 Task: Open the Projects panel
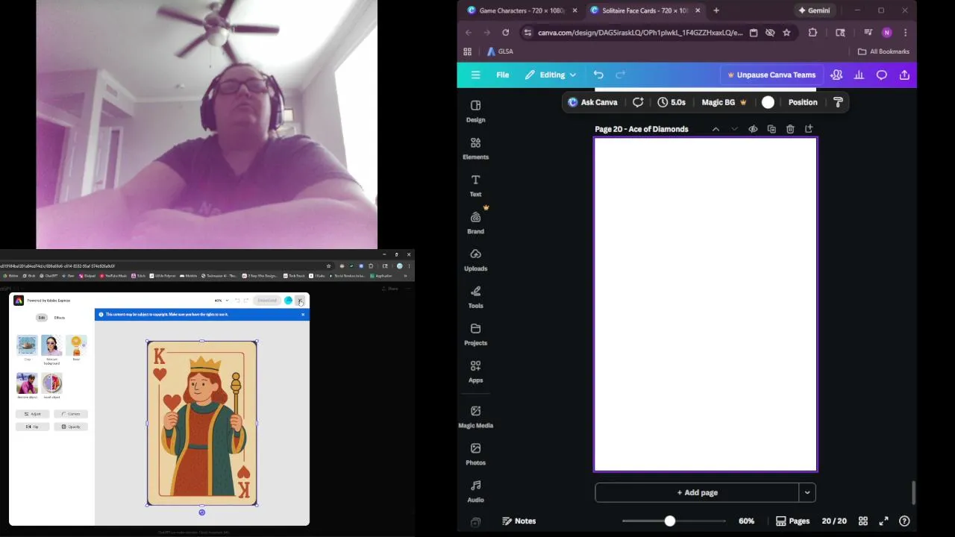coord(475,335)
